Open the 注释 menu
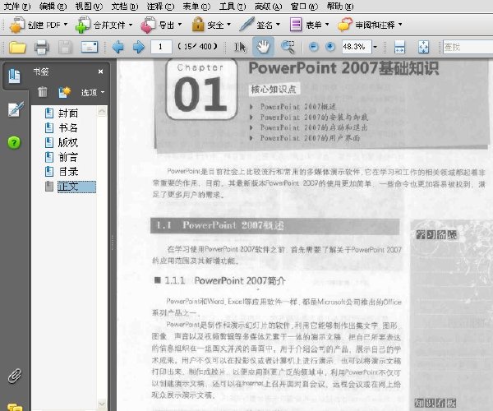 [160, 6]
